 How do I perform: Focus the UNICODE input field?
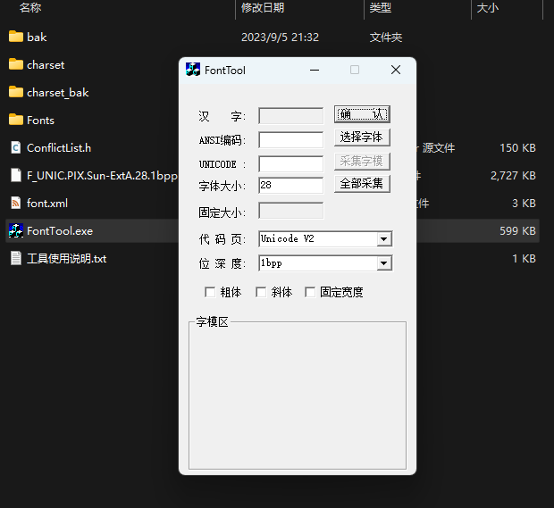290,163
